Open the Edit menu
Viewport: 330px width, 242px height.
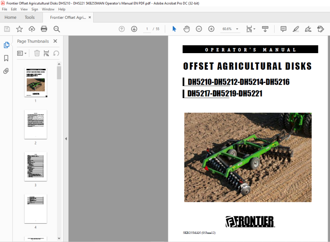coord(14,9)
